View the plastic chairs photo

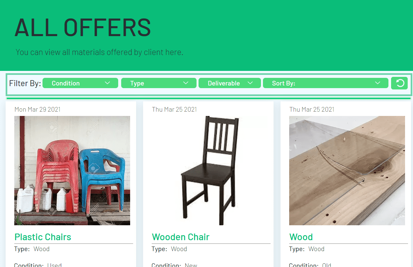pyautogui.click(x=72, y=171)
